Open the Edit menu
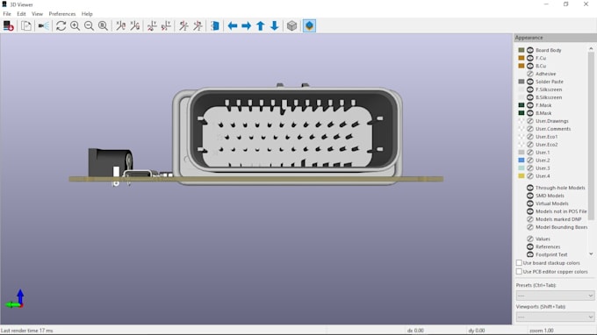The image size is (597, 335). tap(21, 14)
